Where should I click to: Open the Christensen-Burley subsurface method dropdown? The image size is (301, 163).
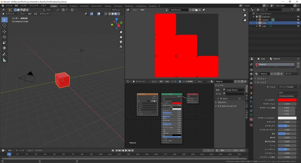pyautogui.click(x=289, y=96)
